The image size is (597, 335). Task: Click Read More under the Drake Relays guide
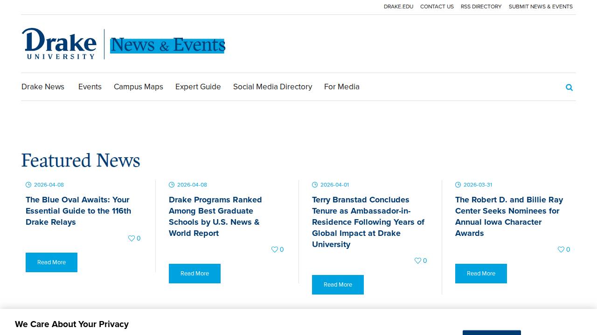[51, 262]
